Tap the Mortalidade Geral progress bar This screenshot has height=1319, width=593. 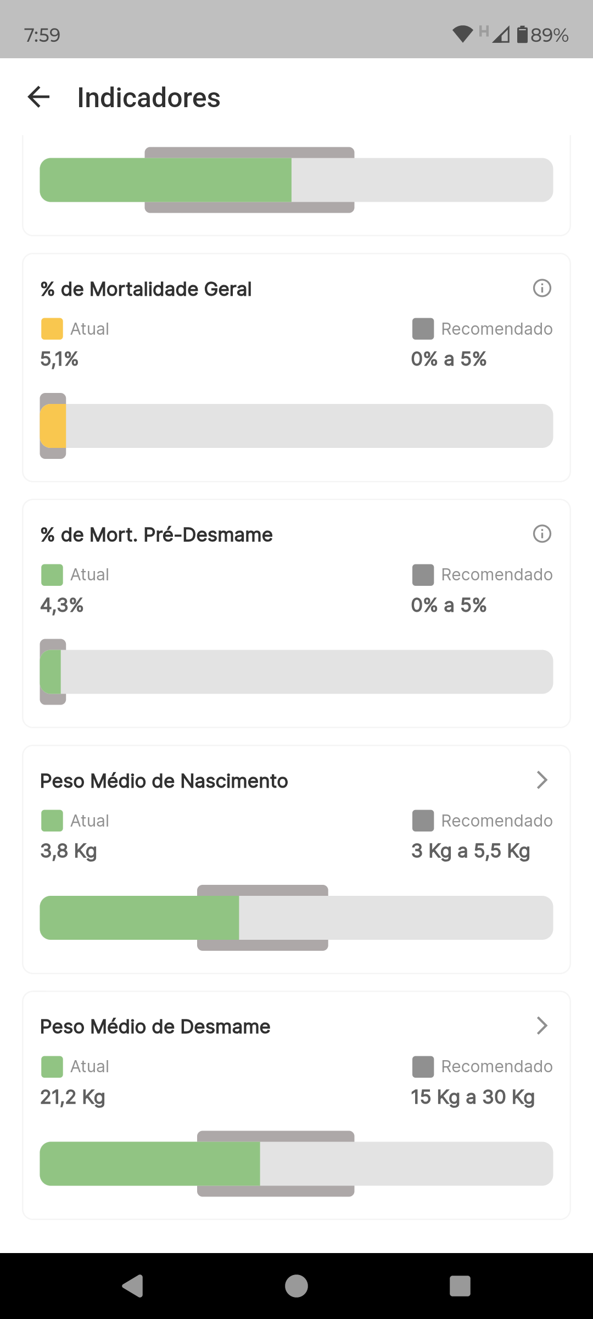(296, 426)
